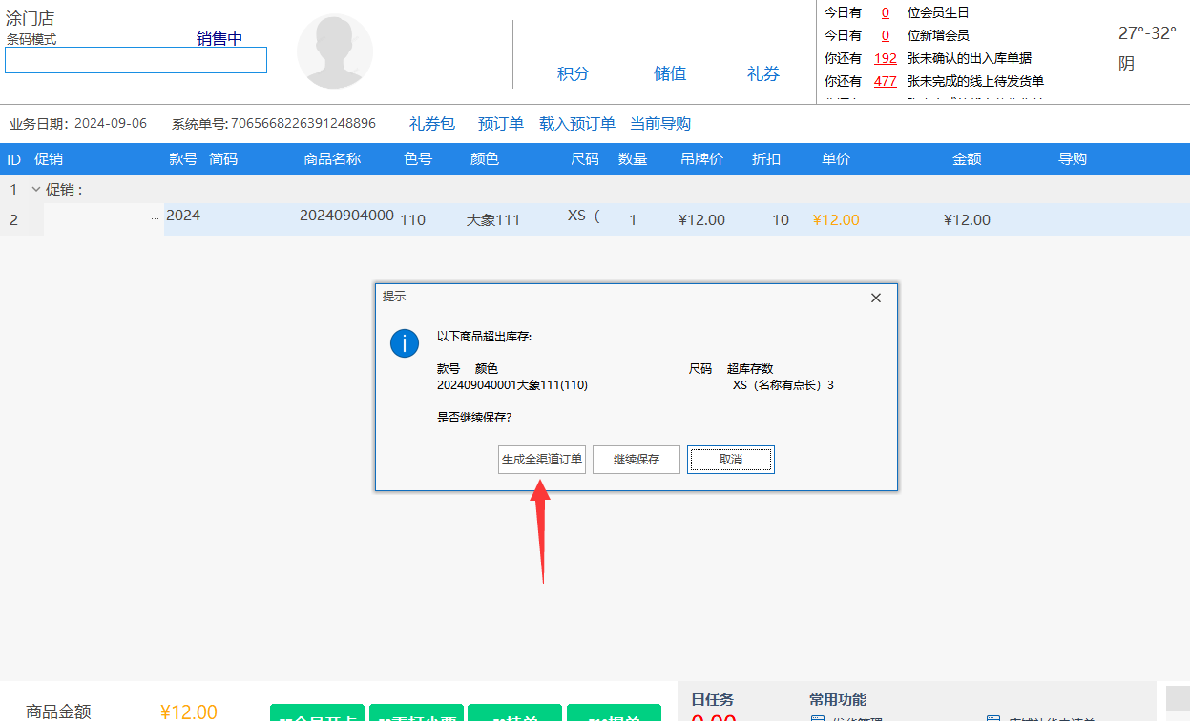
Task: Select the 款号 cell showing 2024
Action: coord(183,216)
